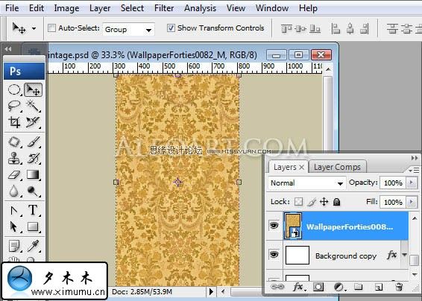Create a new layer group
Image resolution: width=422 pixels, height=301 pixels.
coord(358,287)
